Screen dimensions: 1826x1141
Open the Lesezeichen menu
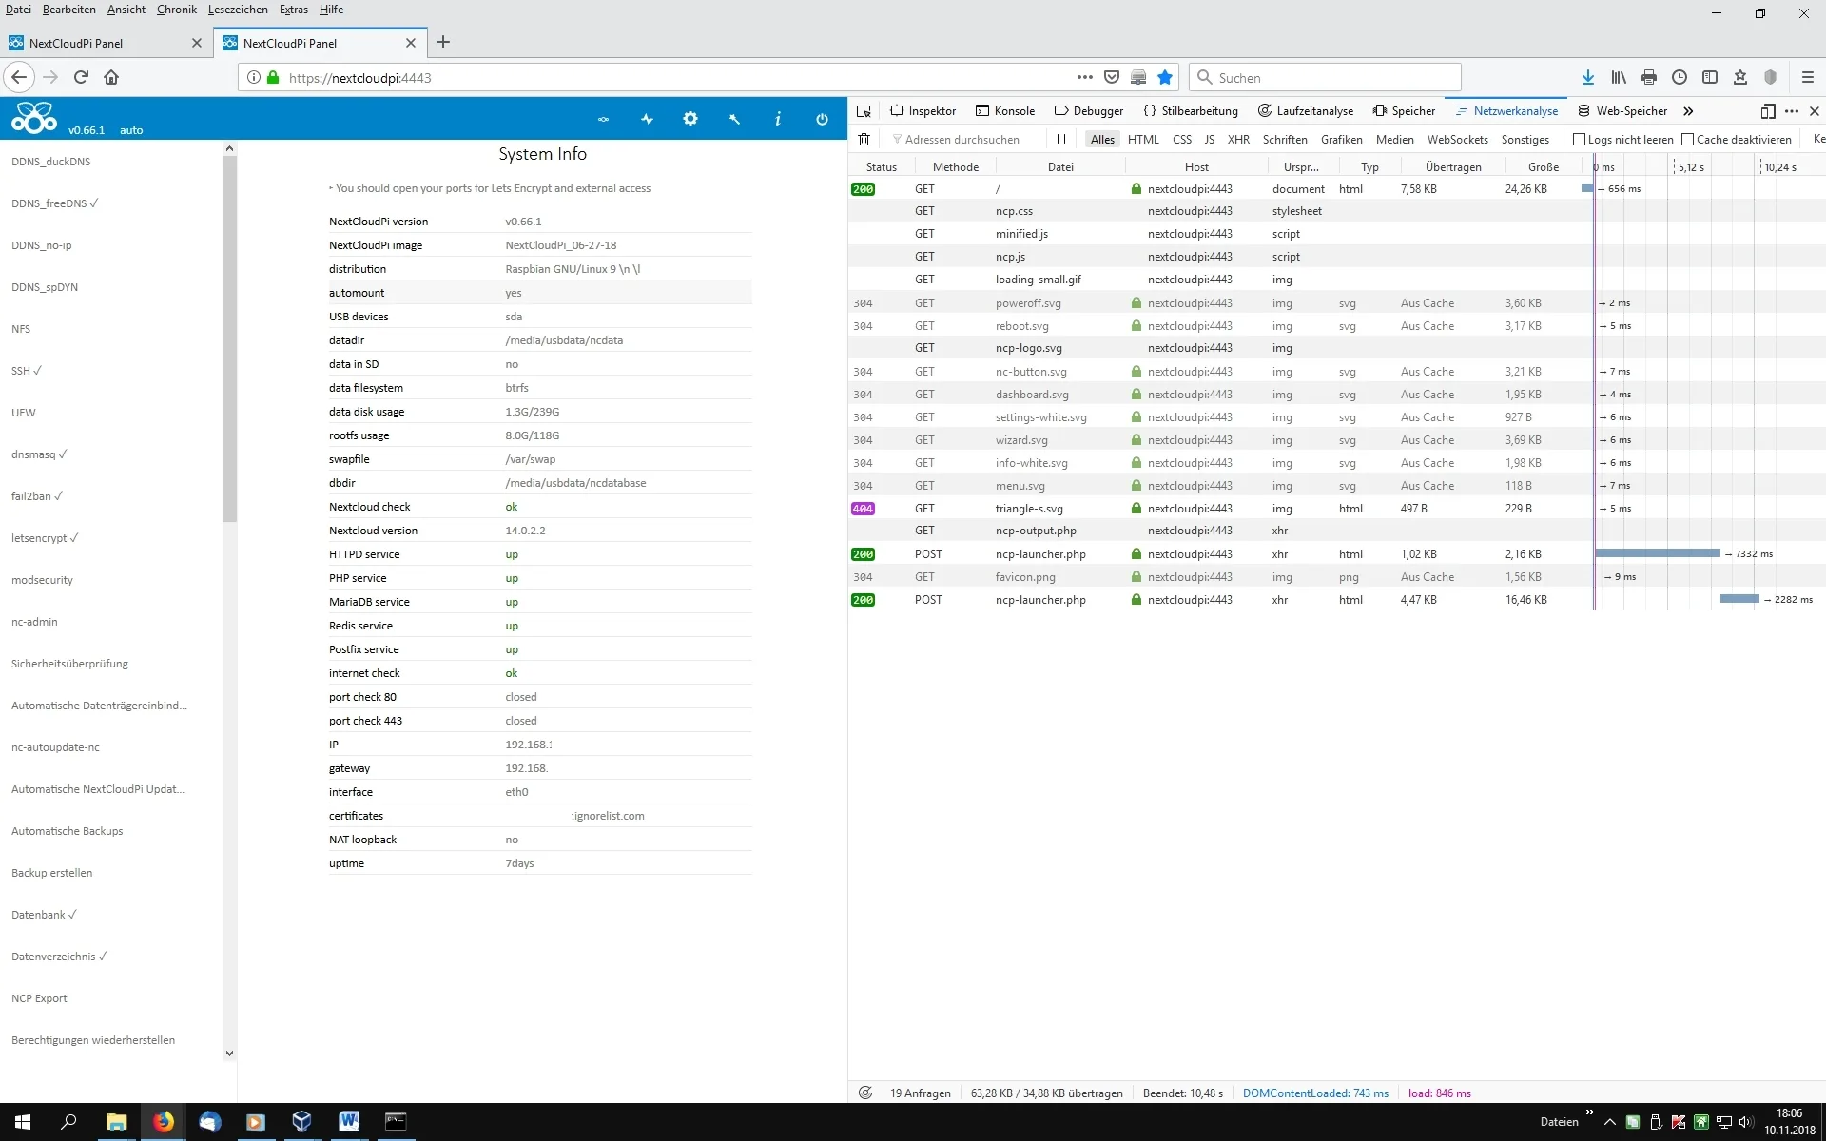pyautogui.click(x=238, y=10)
